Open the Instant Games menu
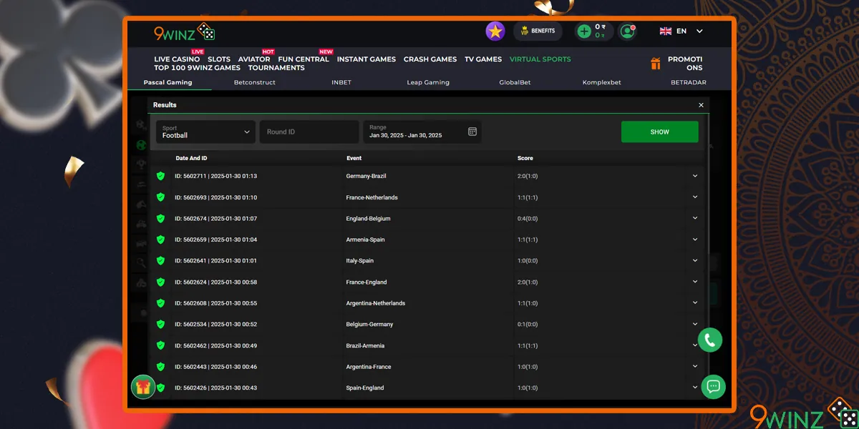The width and height of the screenshot is (859, 429). tap(367, 59)
